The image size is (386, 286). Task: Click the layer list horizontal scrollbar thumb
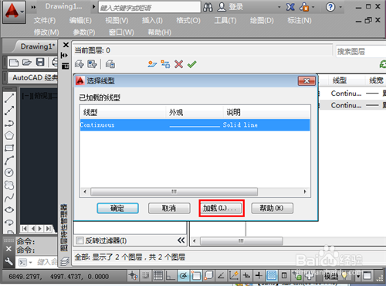242,241
